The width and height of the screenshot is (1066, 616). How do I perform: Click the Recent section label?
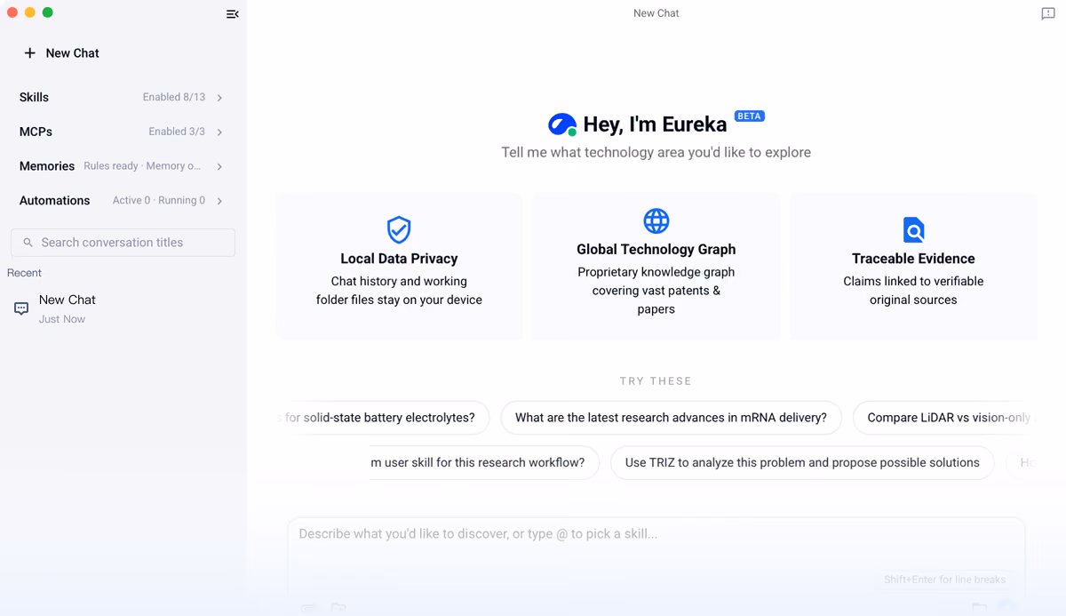pyautogui.click(x=24, y=273)
